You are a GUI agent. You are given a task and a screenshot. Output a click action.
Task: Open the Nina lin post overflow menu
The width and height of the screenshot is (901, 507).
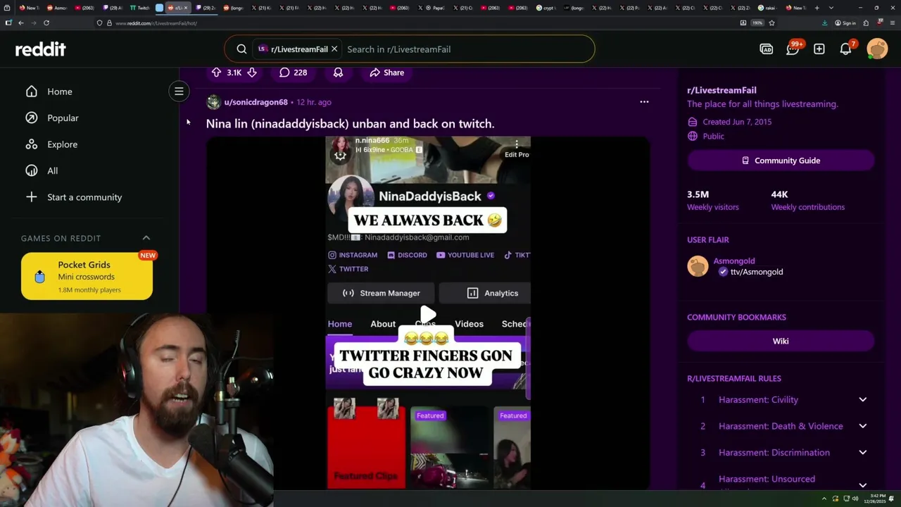644,102
